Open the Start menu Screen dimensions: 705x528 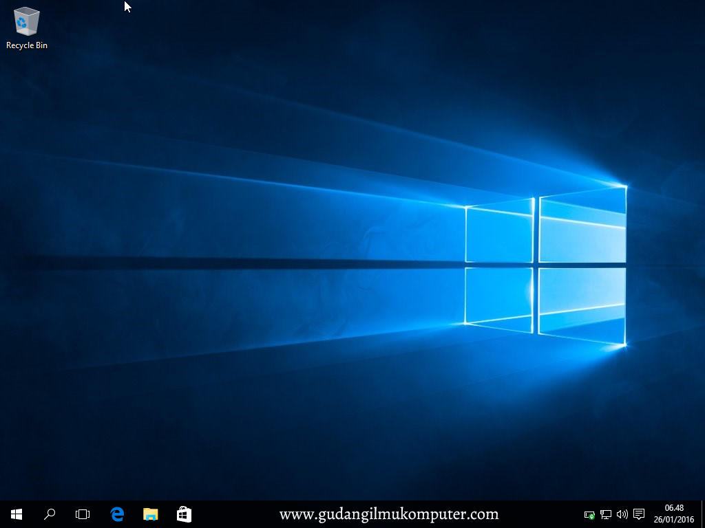point(16,514)
